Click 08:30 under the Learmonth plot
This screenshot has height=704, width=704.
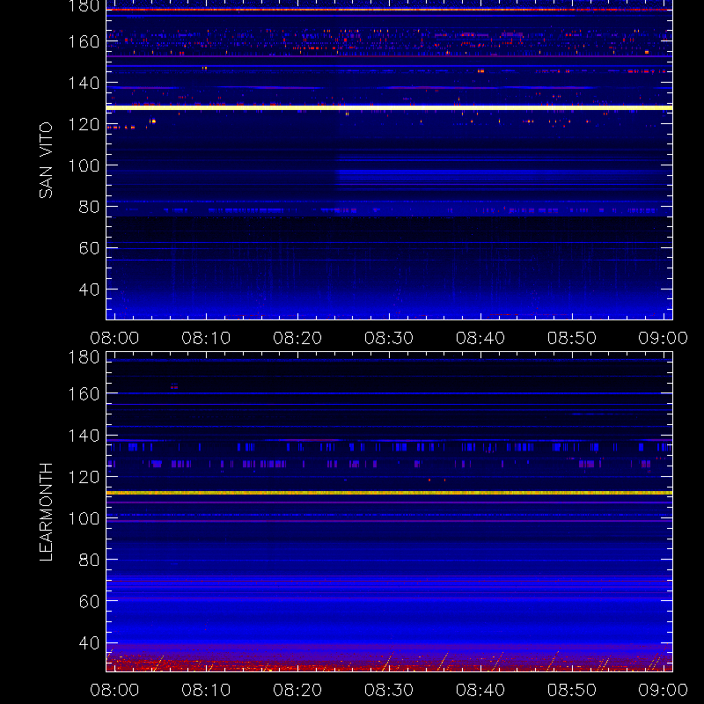click(x=389, y=690)
